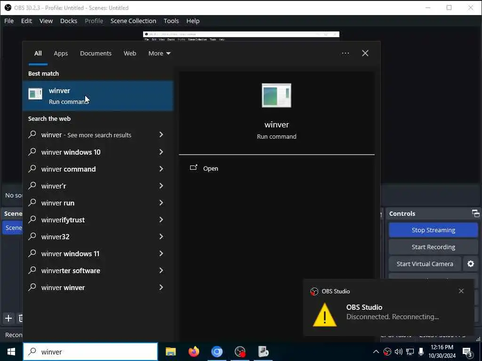This screenshot has width=482, height=361.
Task: Expand arrow for 'winverter software' suggestion
Action: (x=161, y=270)
